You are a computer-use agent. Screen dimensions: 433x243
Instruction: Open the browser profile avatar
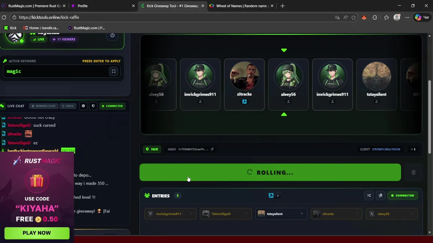(x=397, y=18)
